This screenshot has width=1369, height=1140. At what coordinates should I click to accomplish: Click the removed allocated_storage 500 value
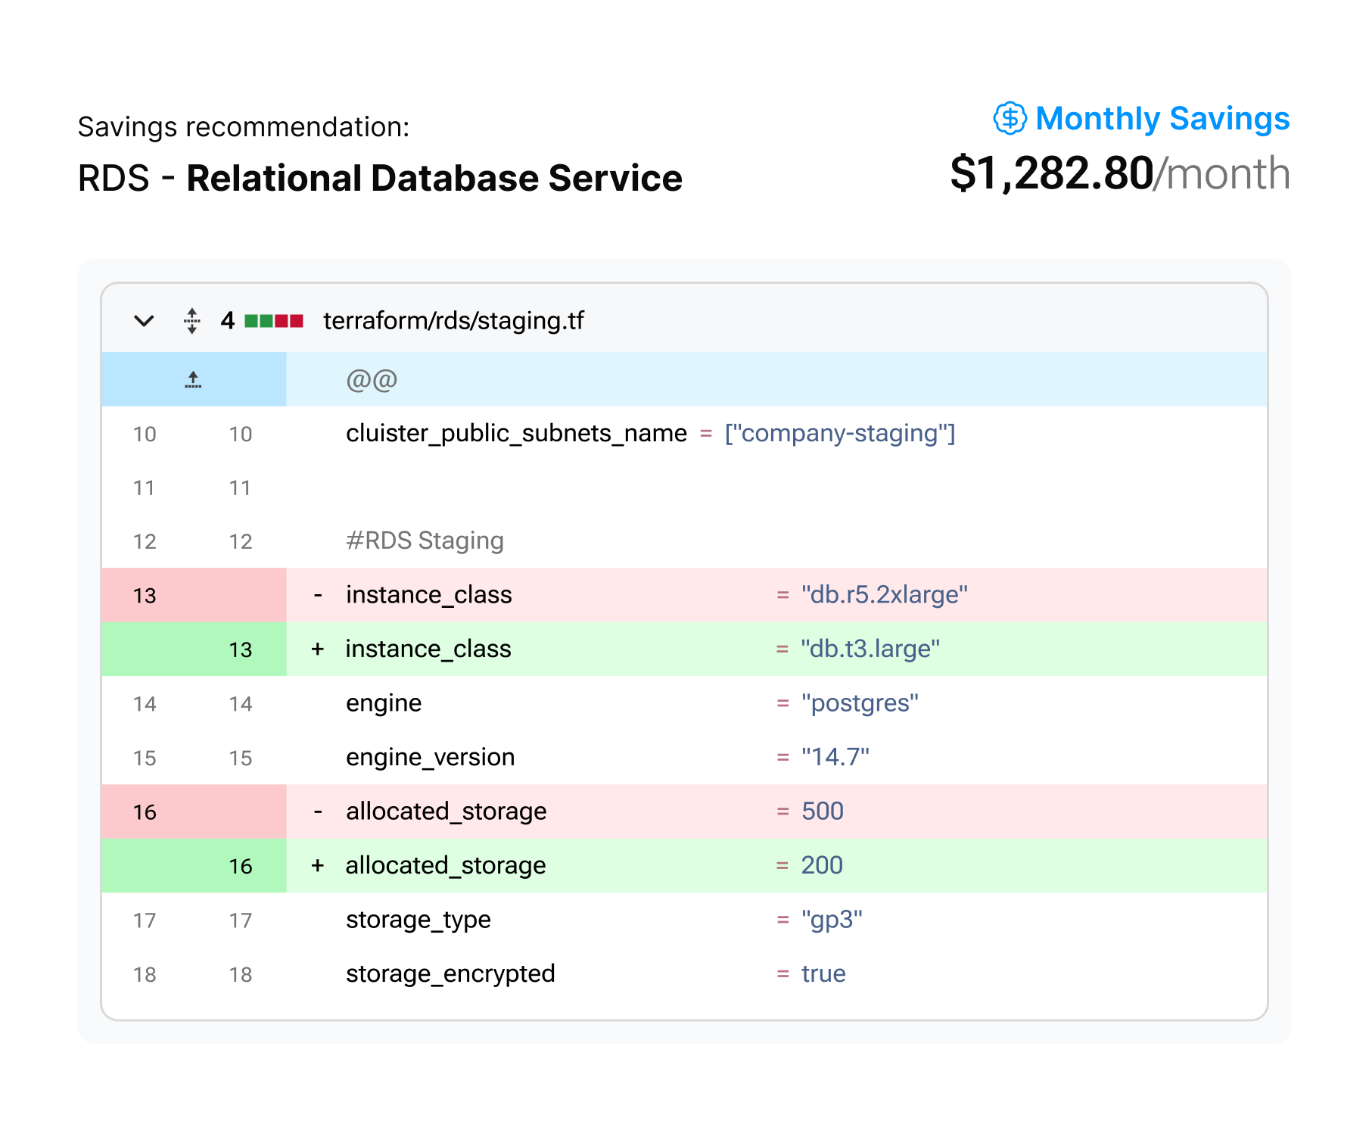coord(822,811)
